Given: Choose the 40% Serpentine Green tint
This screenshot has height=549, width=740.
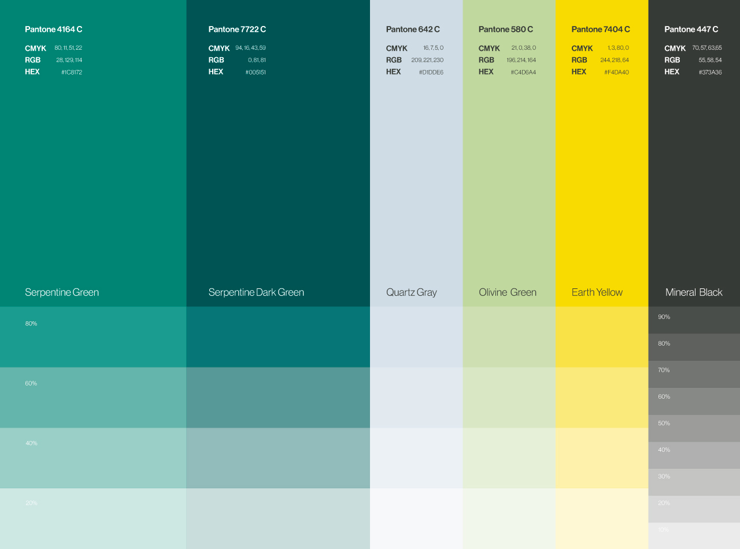Looking at the screenshot, I should [93, 458].
